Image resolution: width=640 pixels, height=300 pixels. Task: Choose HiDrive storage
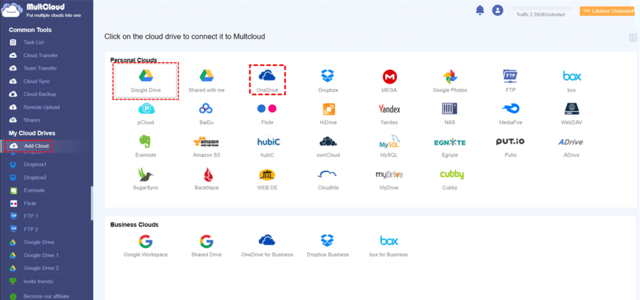pos(329,114)
